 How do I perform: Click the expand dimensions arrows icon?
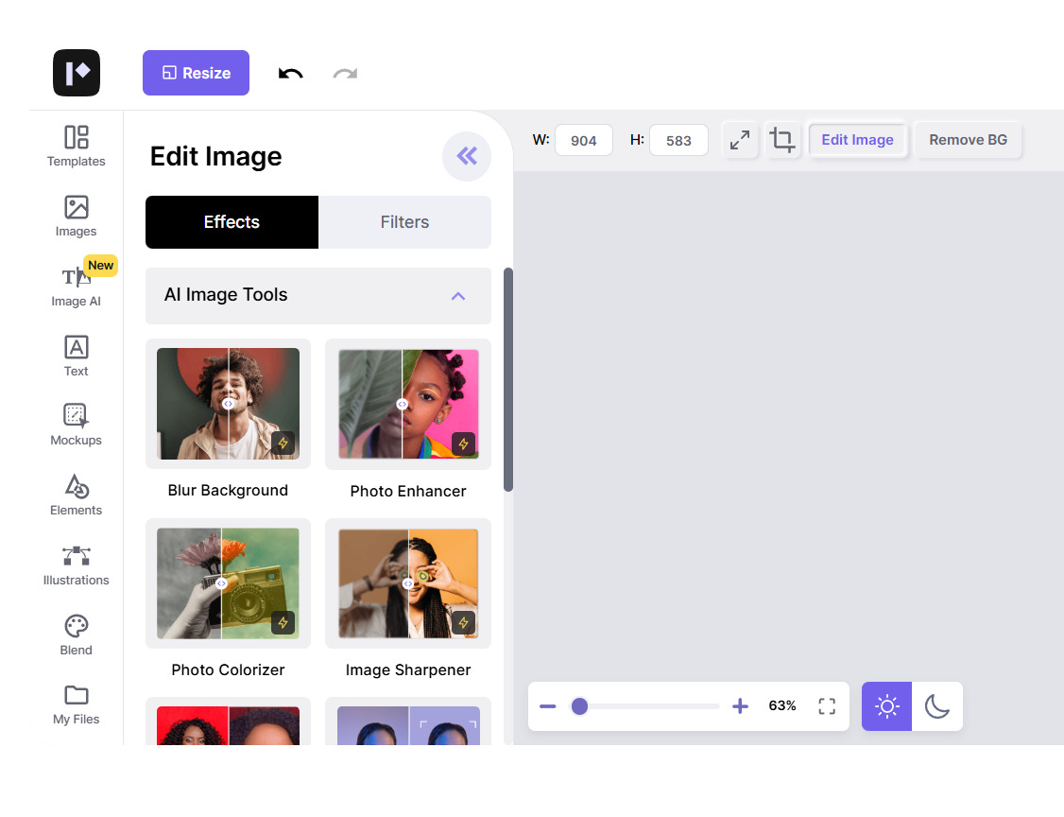click(740, 140)
